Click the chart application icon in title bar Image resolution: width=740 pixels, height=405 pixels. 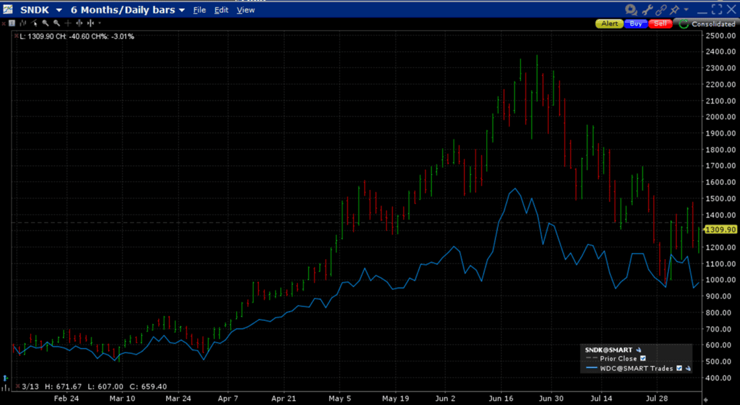(x=8, y=9)
